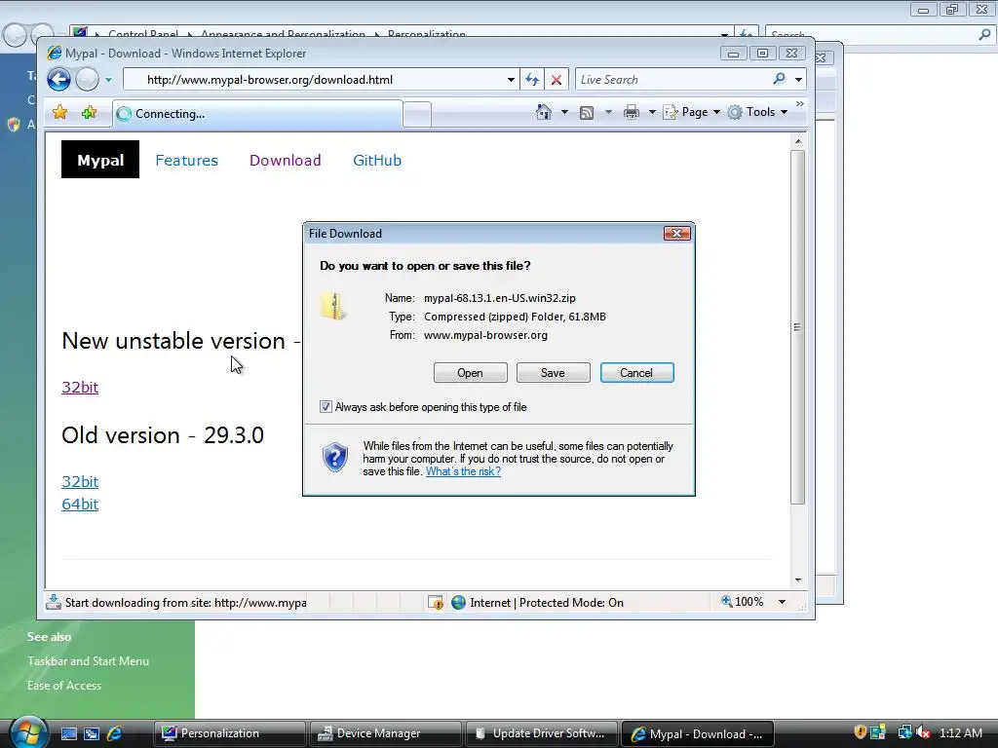Open the search provider options dropdown

[x=798, y=80]
